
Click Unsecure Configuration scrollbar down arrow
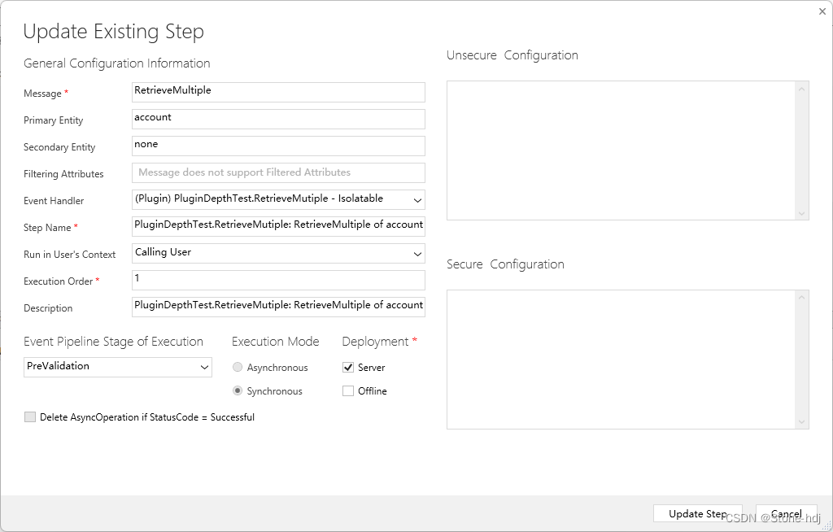(x=801, y=213)
